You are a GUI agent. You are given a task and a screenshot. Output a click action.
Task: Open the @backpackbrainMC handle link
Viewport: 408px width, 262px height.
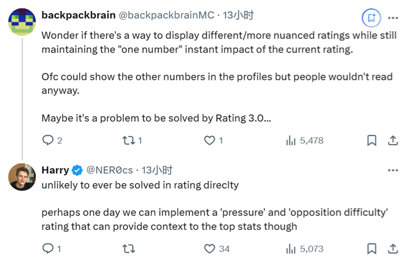tap(166, 16)
